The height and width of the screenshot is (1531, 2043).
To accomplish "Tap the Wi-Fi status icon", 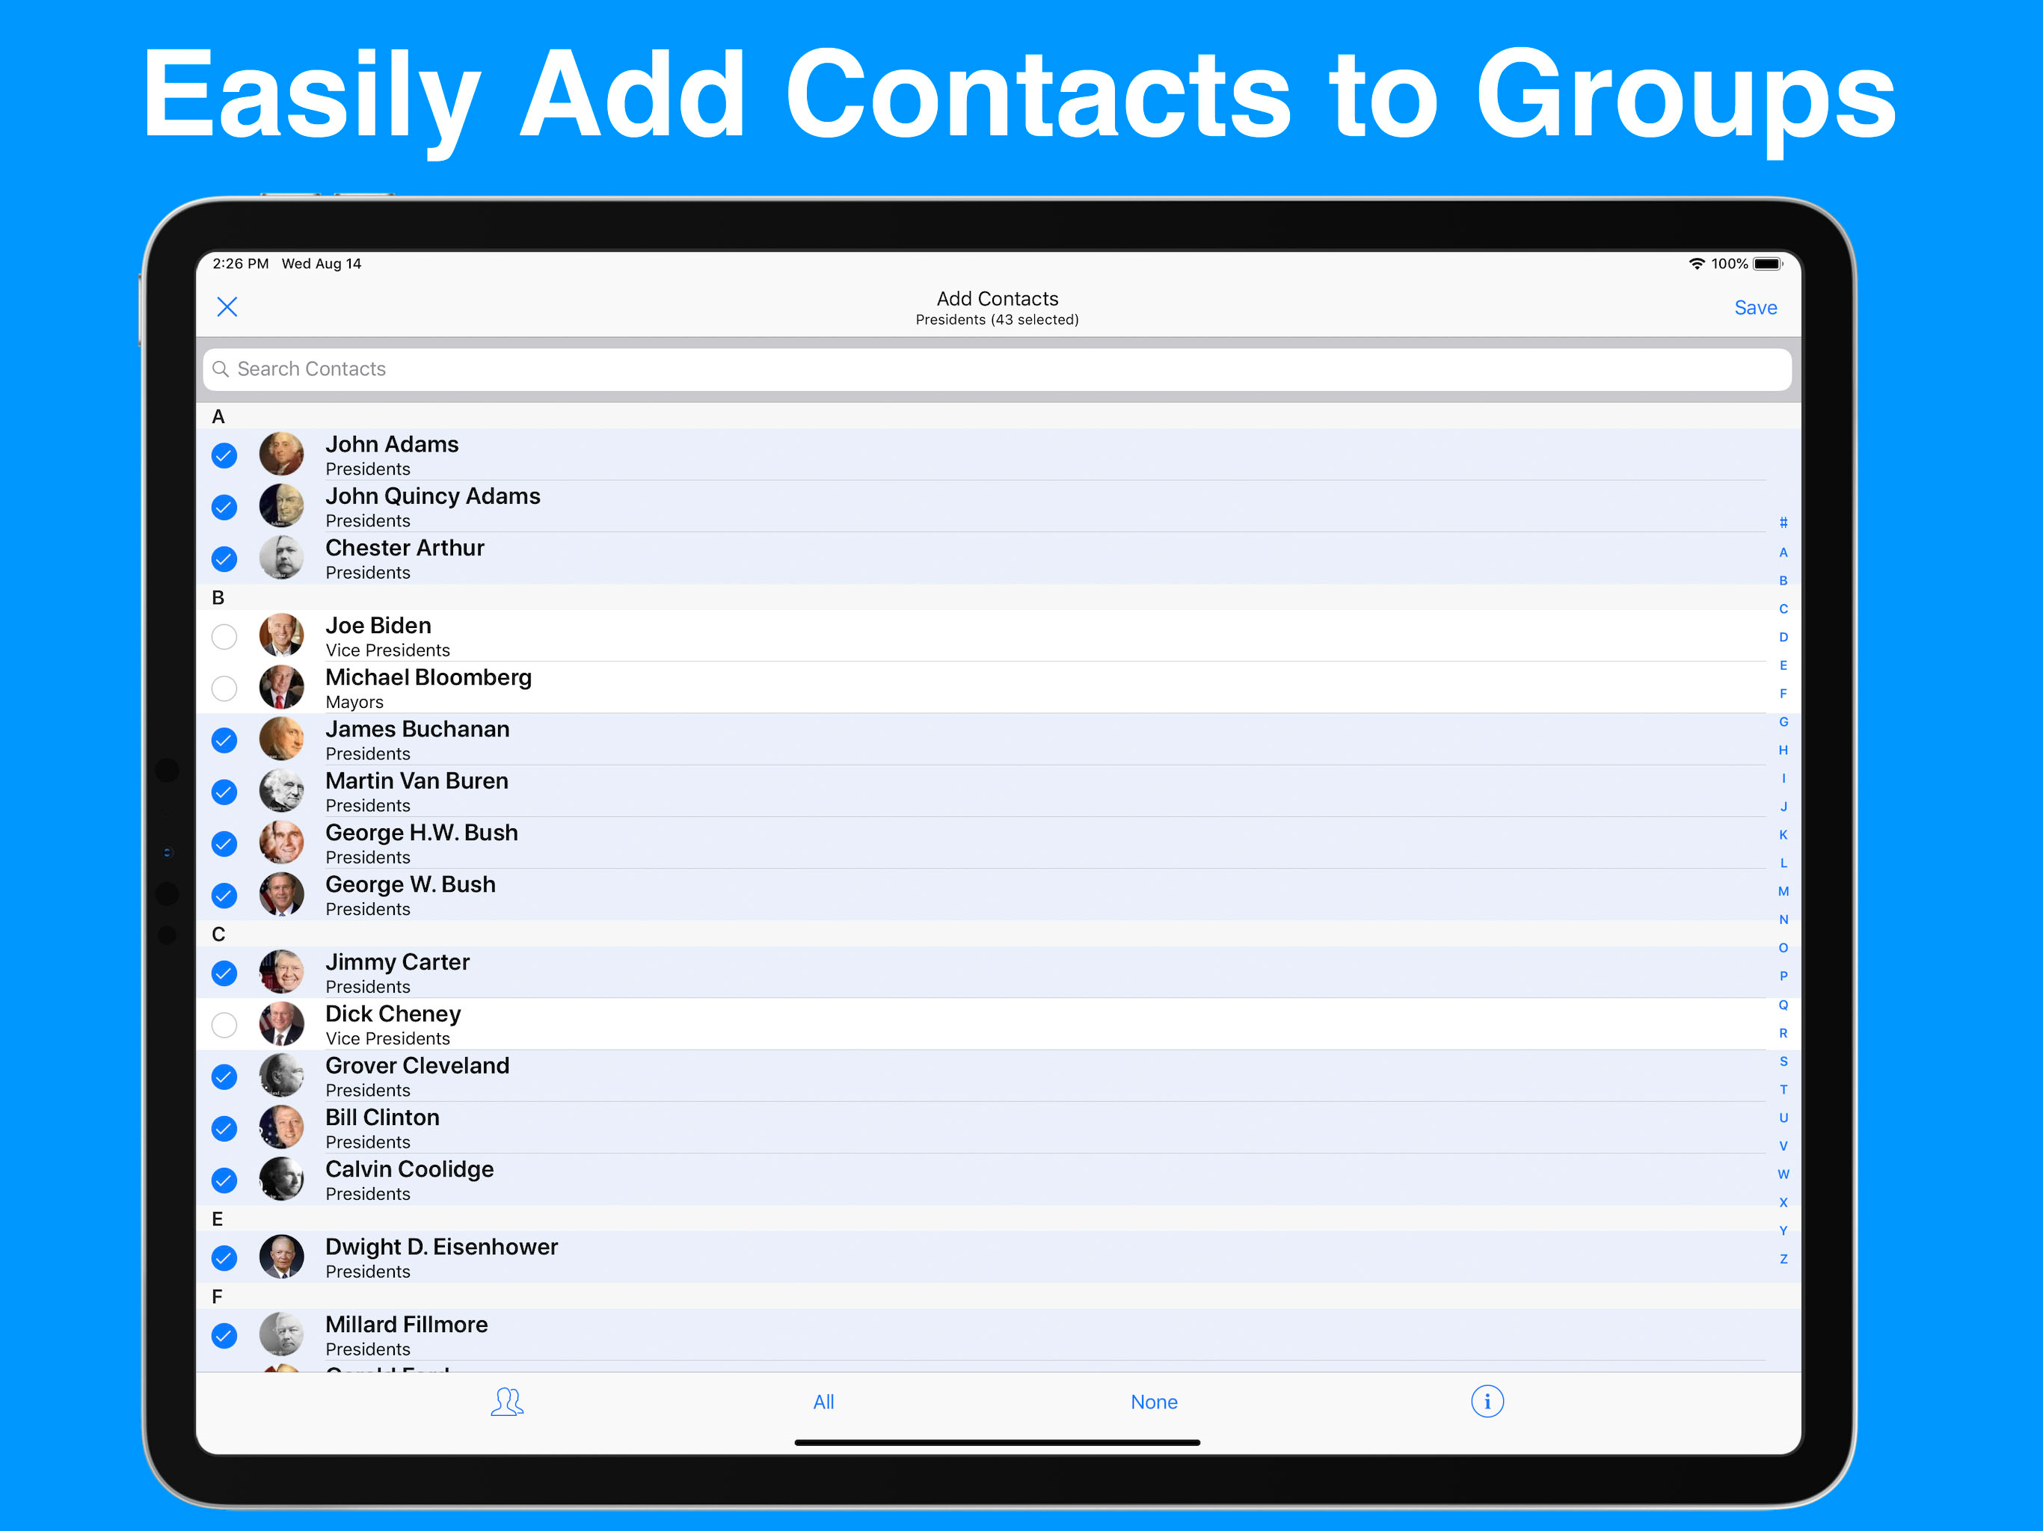I will click(1697, 263).
